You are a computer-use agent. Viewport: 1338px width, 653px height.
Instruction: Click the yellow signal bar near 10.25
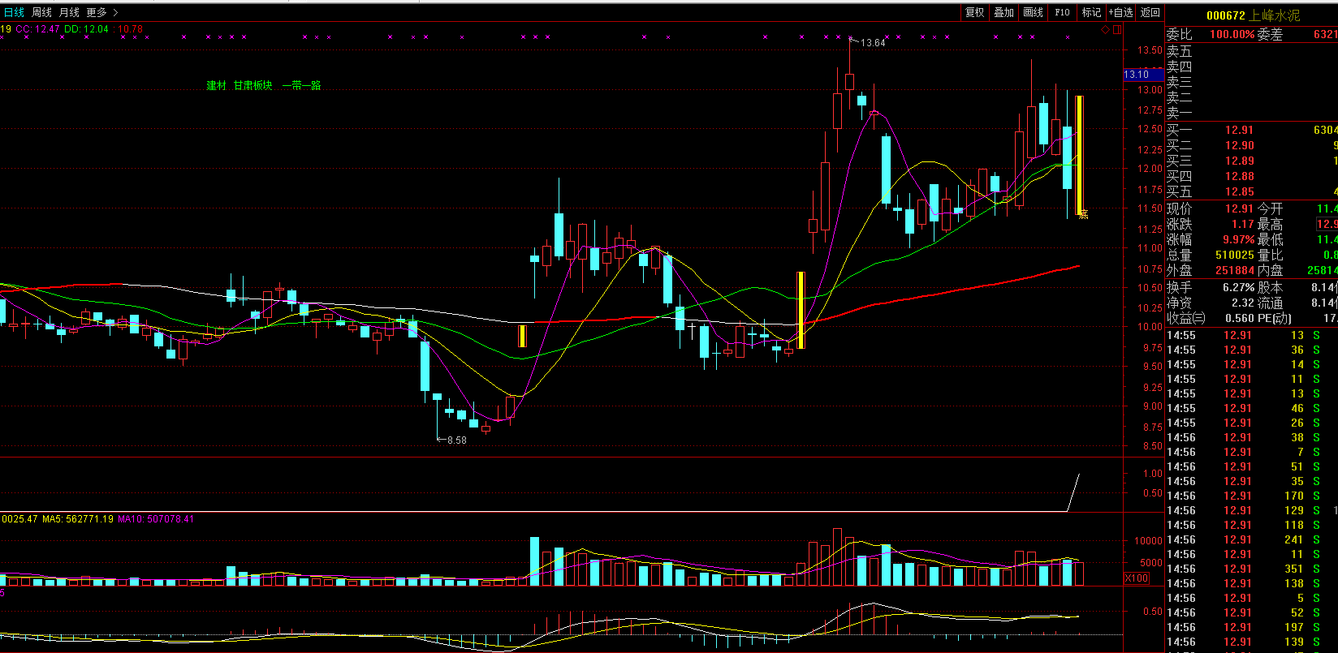[x=801, y=311]
